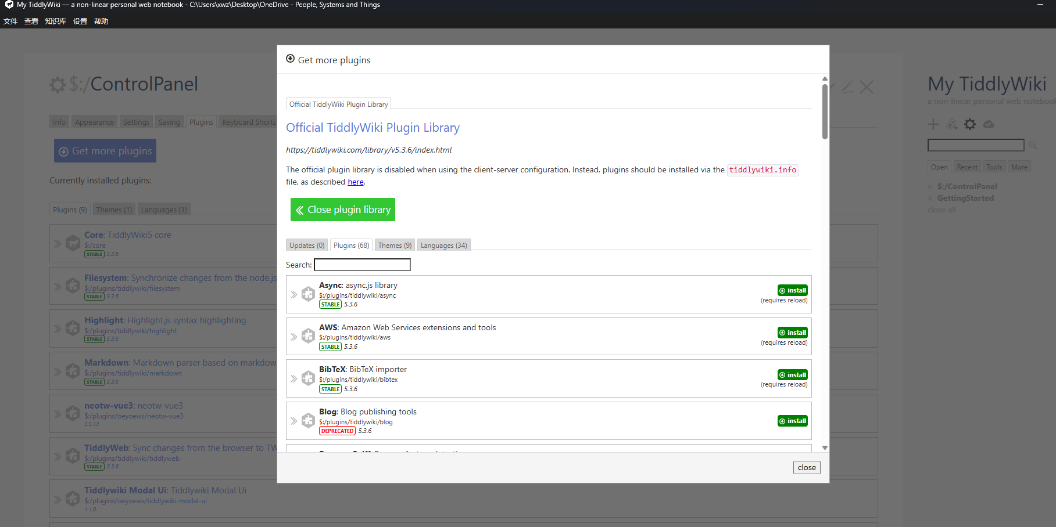Screen dimensions: 1056x527
Task: Switch to the Updates (0) tab
Action: (x=307, y=245)
